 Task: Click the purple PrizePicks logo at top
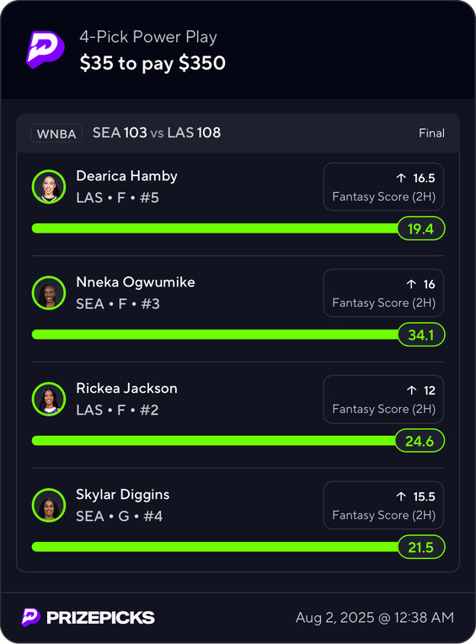point(45,49)
